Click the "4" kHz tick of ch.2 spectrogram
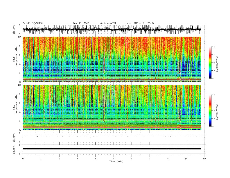The width and height of the screenshot is (230, 178). tap(20, 112)
